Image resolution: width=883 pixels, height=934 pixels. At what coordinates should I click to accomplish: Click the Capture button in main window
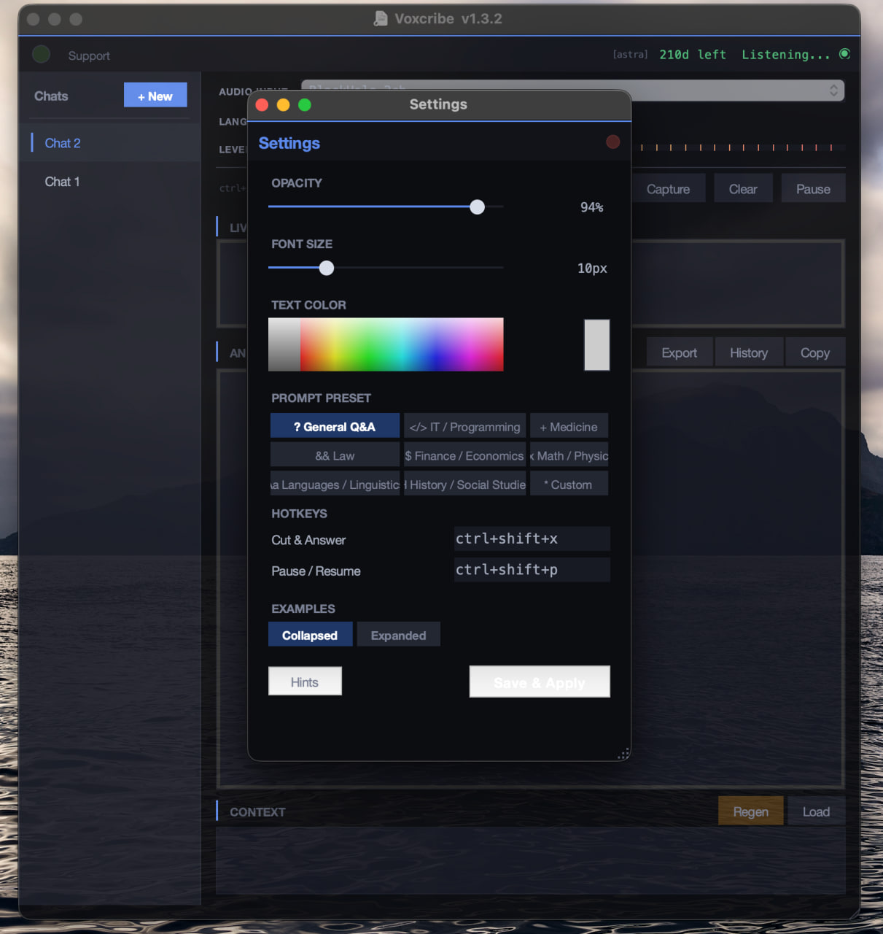668,189
